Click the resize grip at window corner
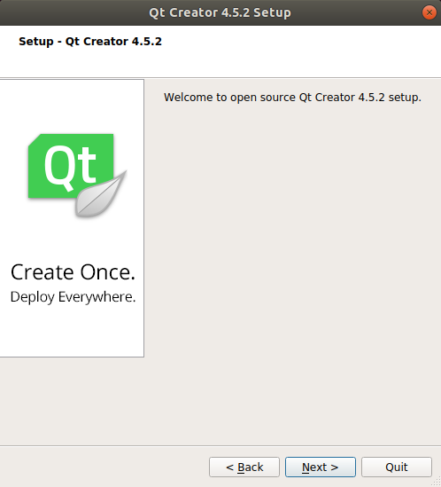 point(436,483)
